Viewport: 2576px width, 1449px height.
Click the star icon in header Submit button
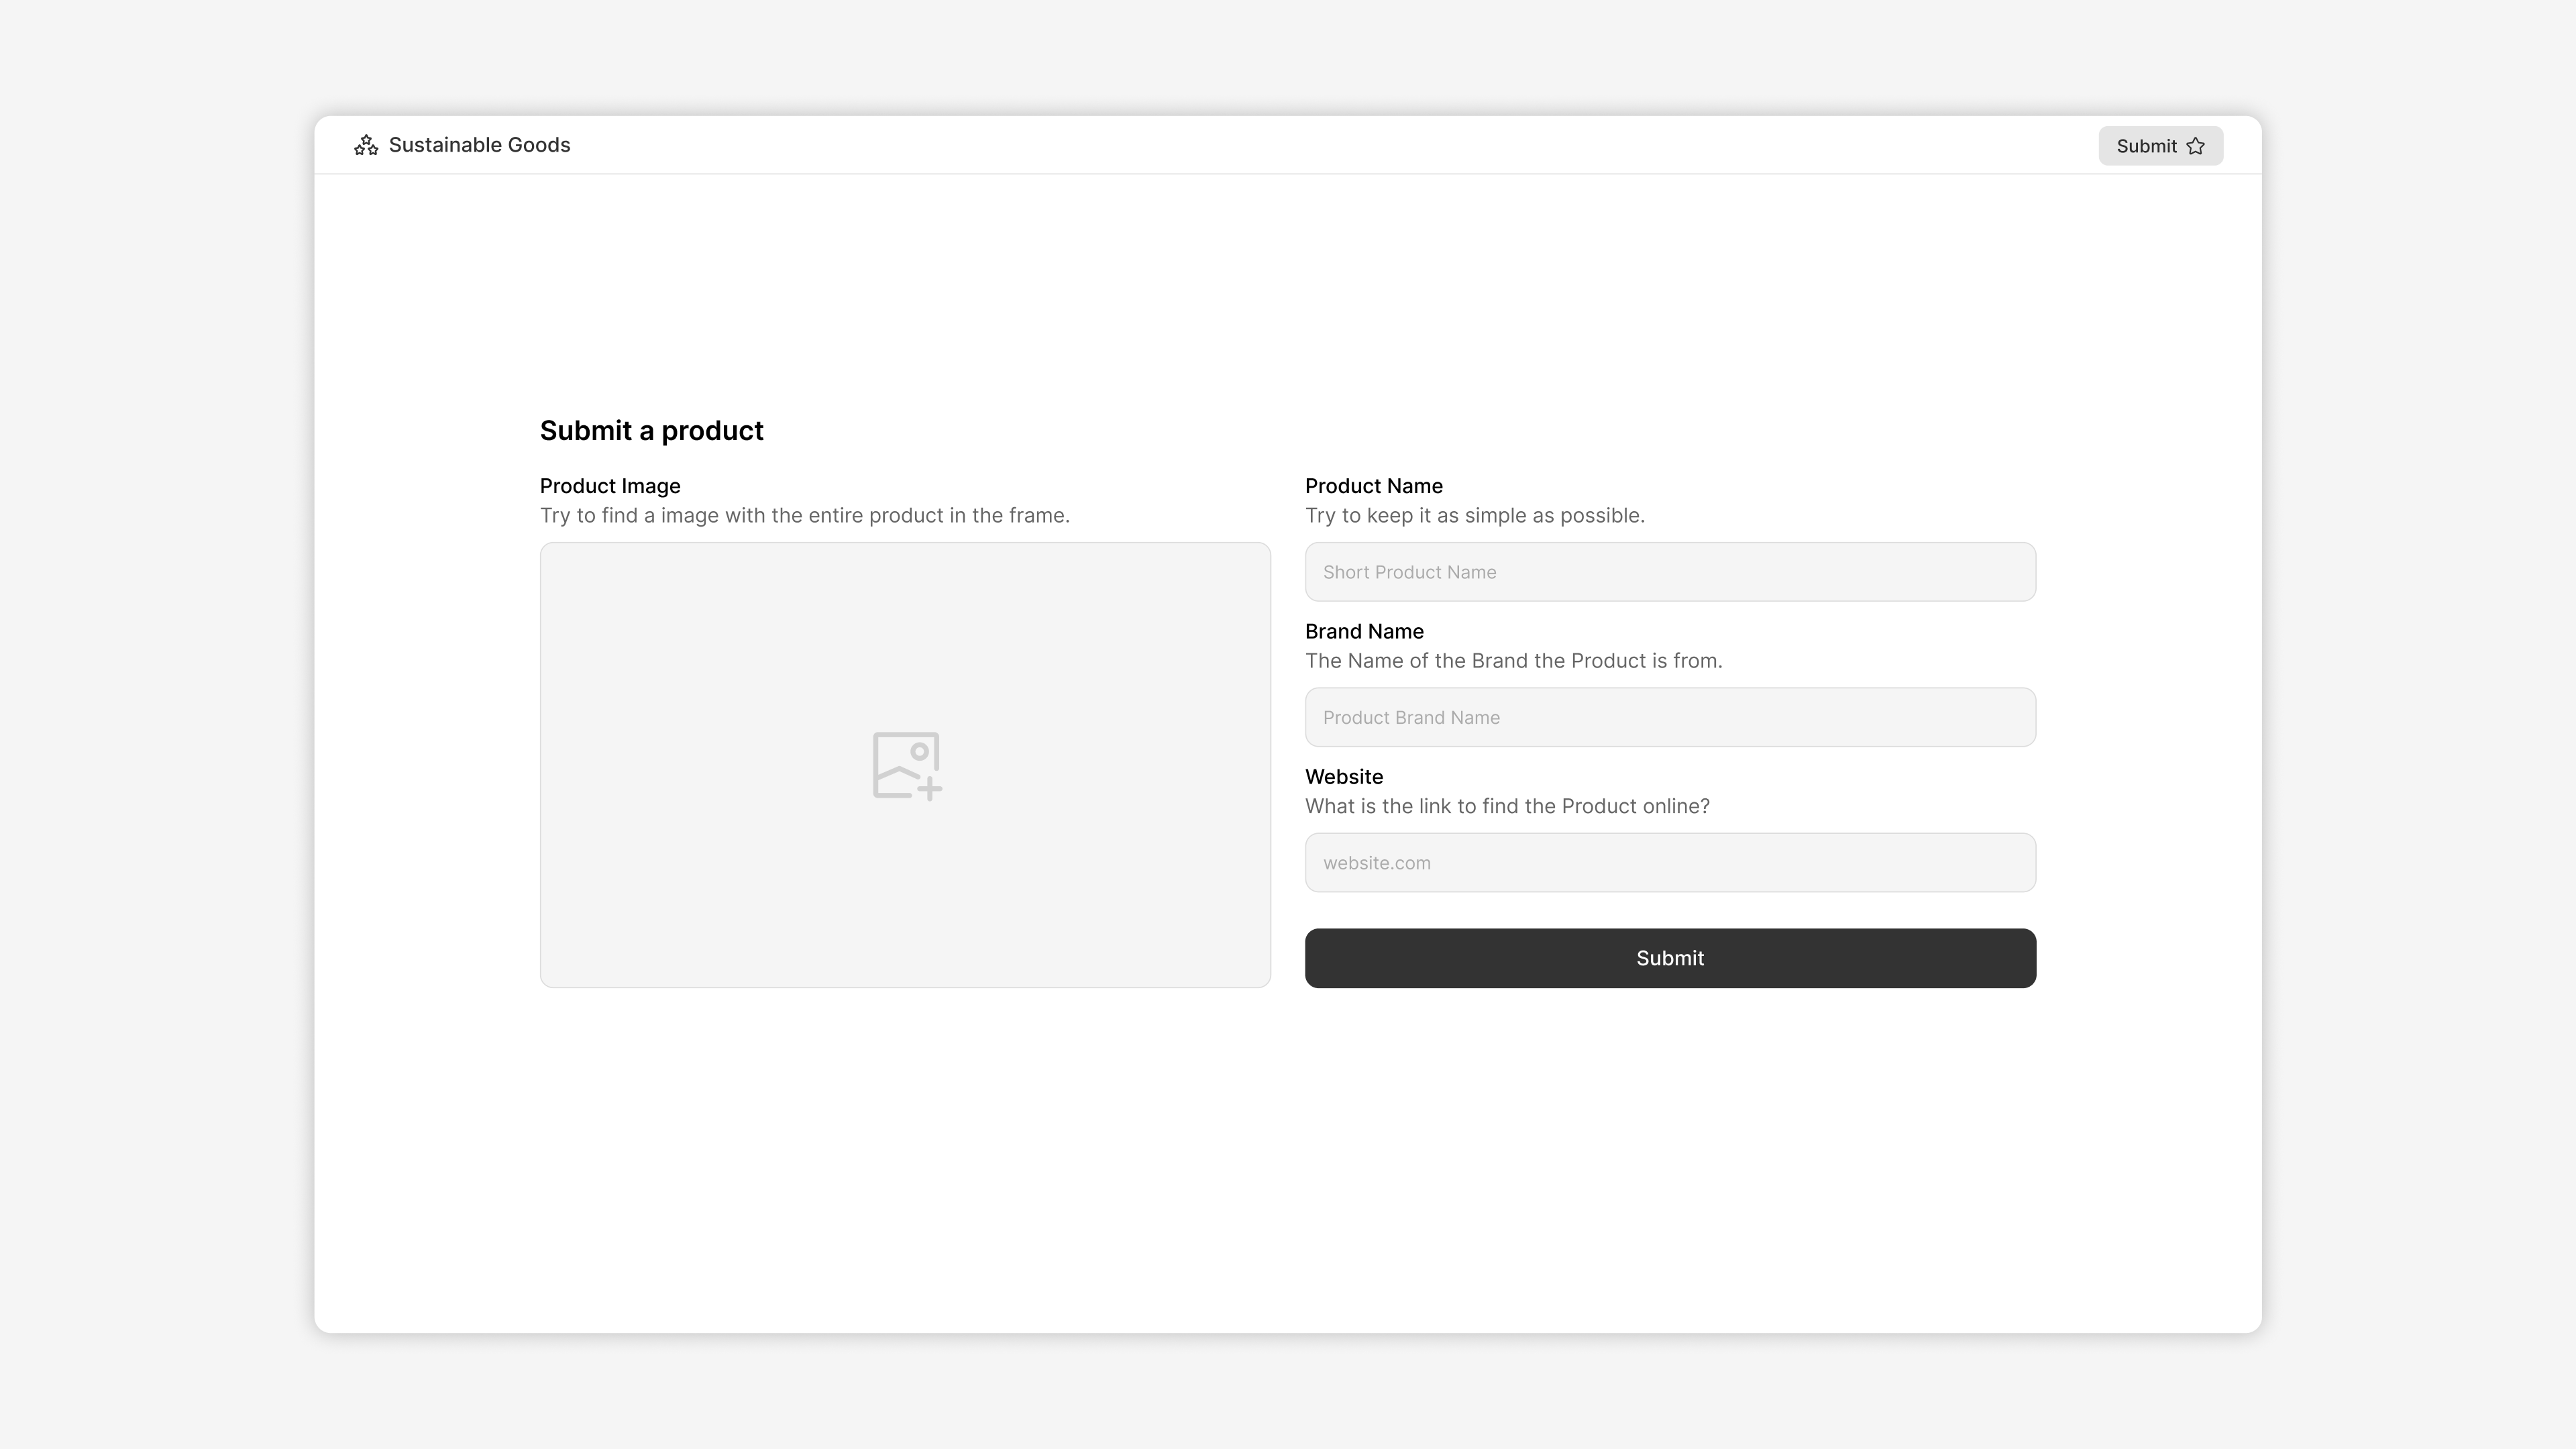(2195, 146)
